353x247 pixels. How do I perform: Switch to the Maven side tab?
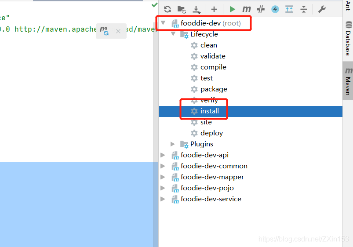point(348,81)
